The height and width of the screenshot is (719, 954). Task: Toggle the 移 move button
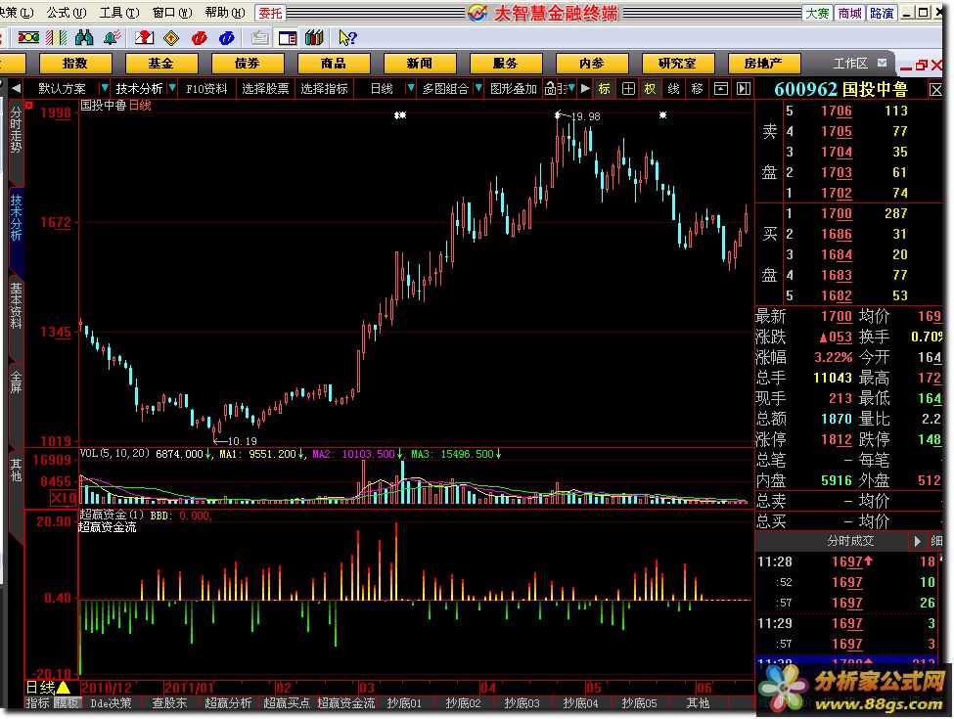[698, 89]
